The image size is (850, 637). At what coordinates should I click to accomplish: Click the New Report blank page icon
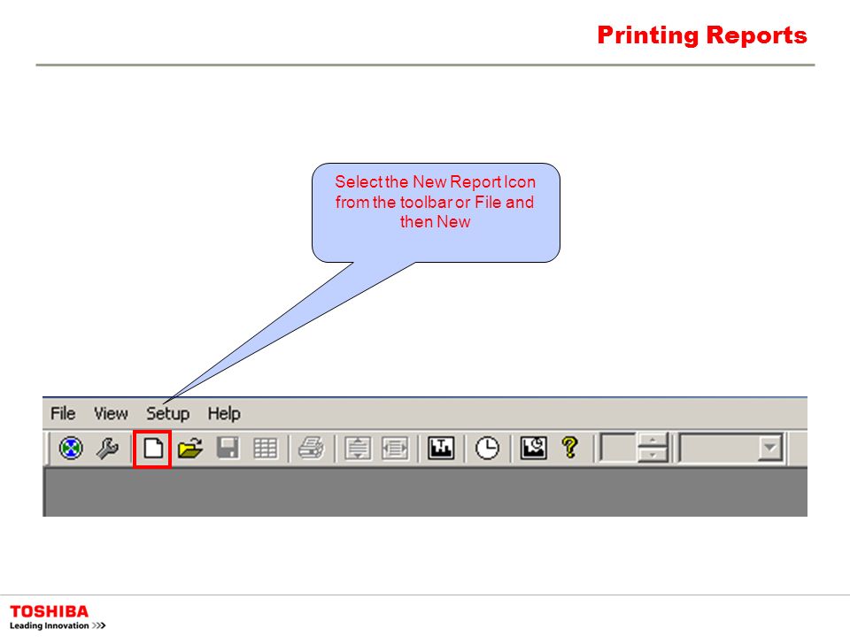click(153, 449)
